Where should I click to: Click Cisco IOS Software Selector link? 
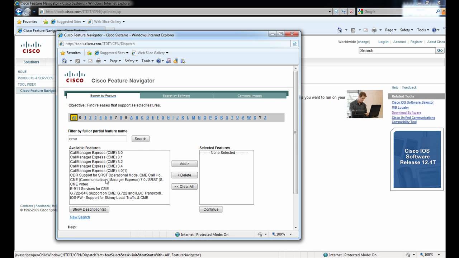(x=412, y=102)
